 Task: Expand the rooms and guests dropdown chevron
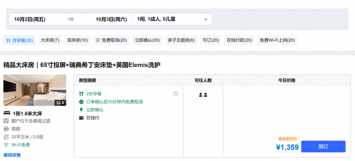[205, 19]
